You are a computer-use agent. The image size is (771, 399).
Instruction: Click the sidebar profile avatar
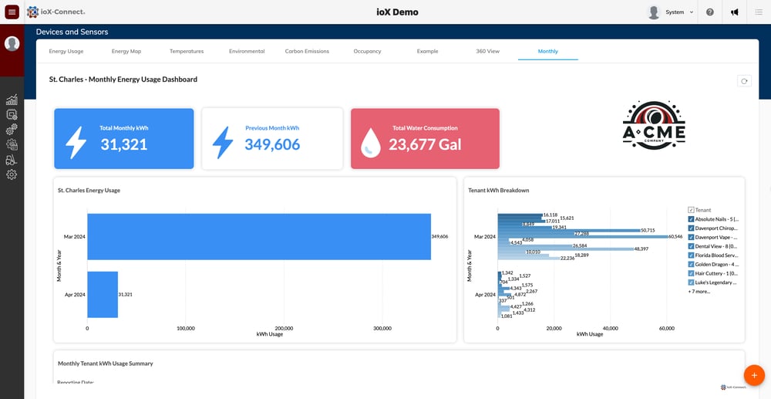(x=12, y=43)
